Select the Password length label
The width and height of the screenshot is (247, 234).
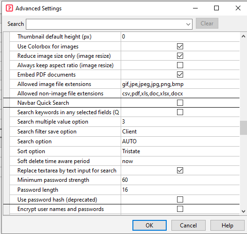pos(38,190)
